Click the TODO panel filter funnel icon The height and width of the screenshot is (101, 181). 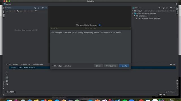(7, 75)
